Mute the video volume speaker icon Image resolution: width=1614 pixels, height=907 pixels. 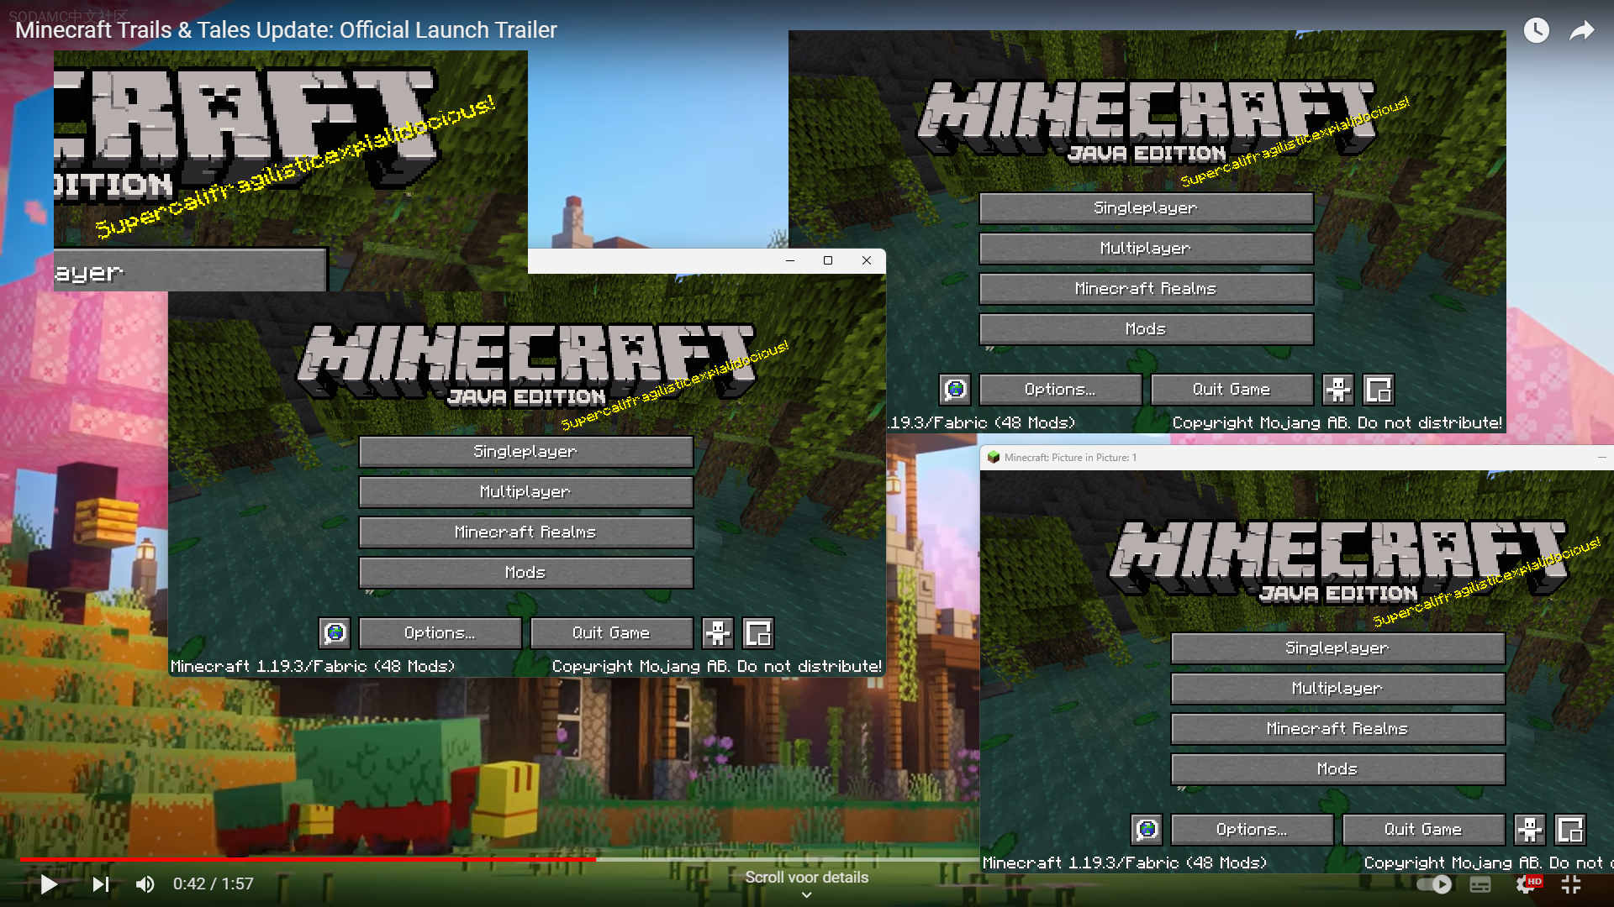point(145,884)
